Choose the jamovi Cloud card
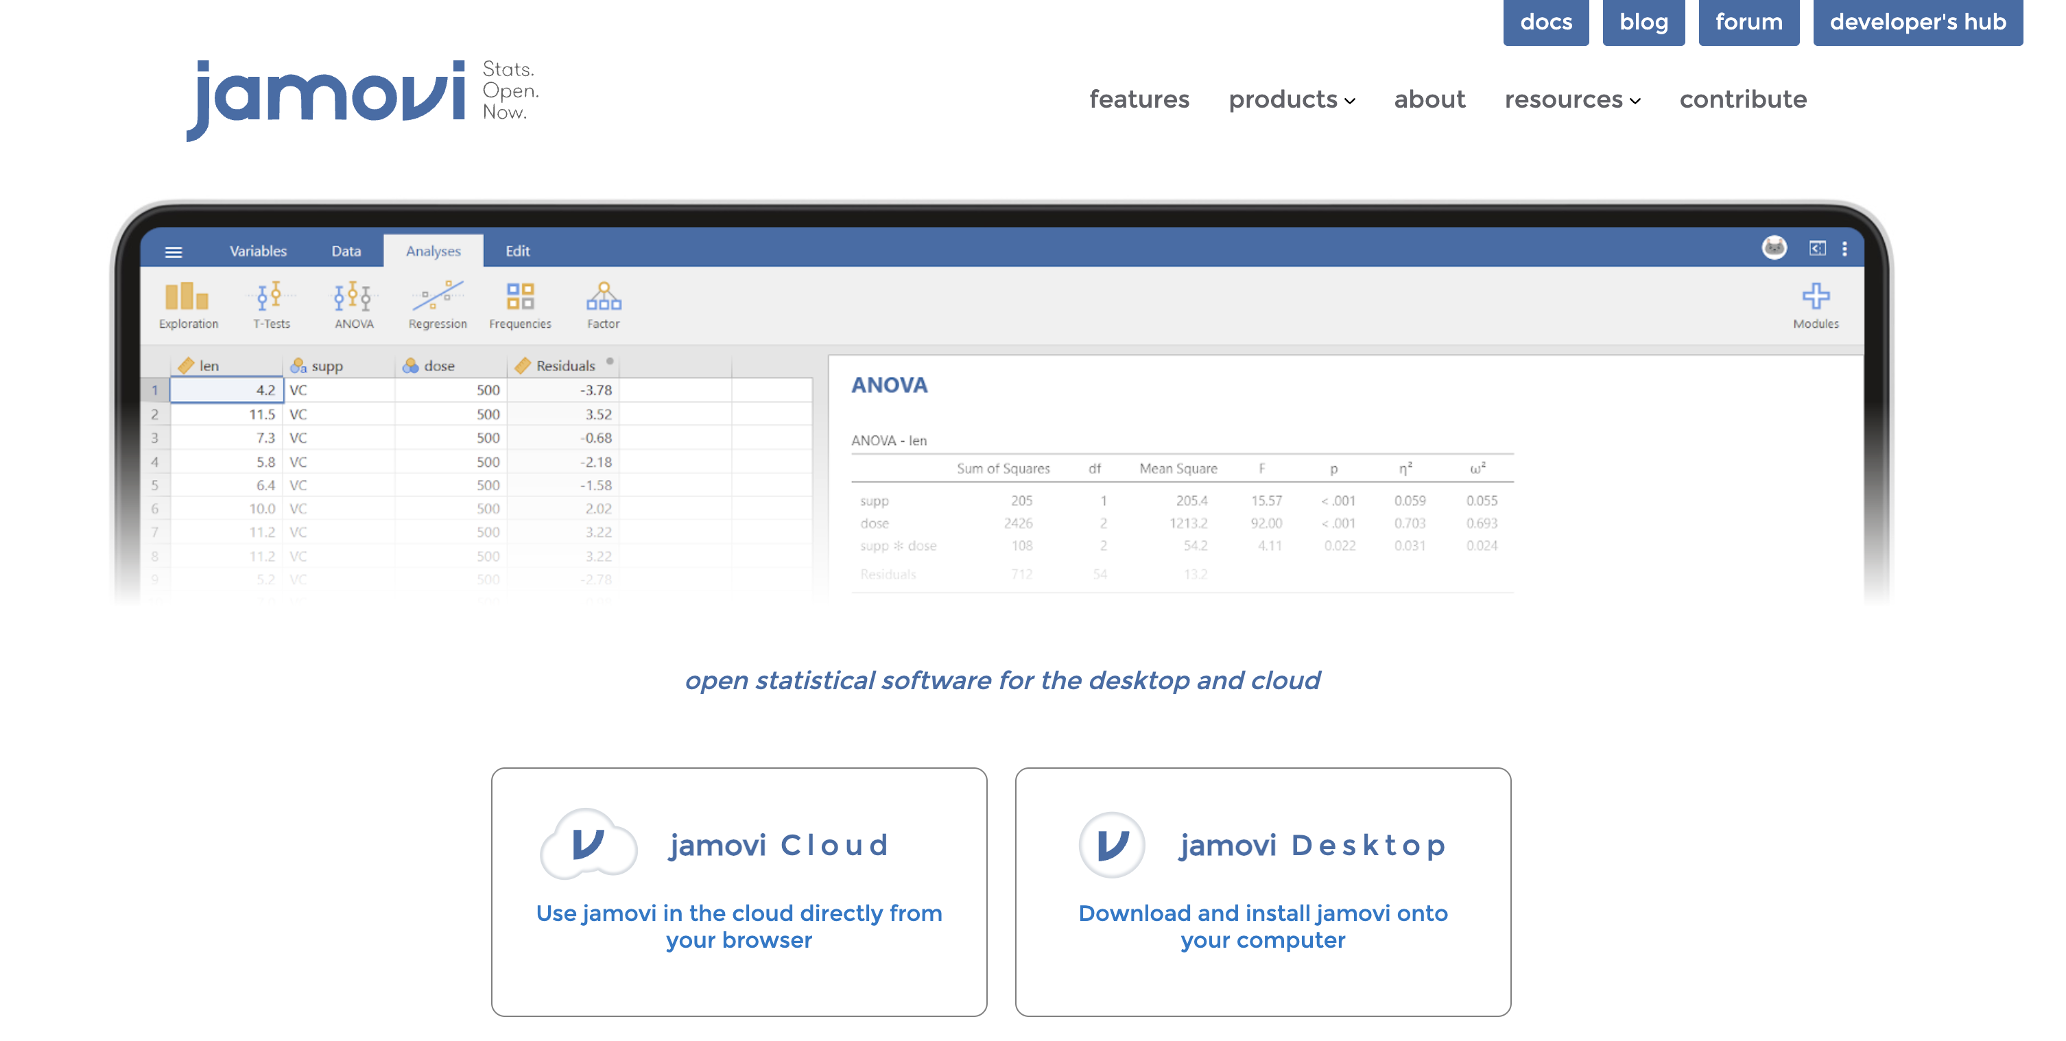The image size is (2066, 1041). point(739,891)
